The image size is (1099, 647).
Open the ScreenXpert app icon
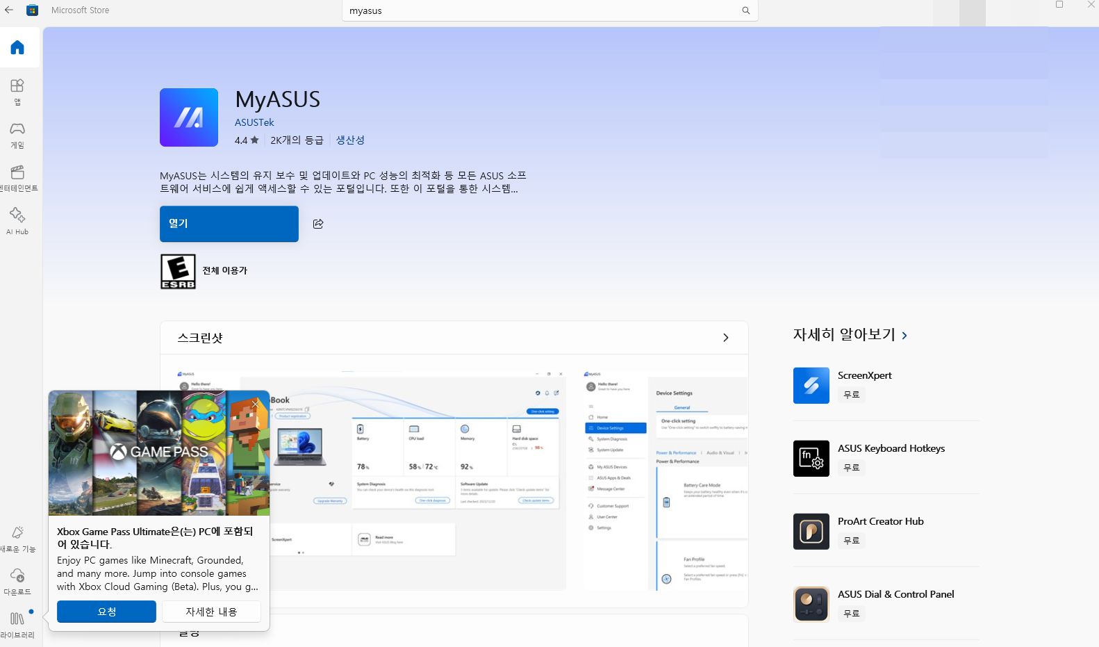tap(811, 386)
